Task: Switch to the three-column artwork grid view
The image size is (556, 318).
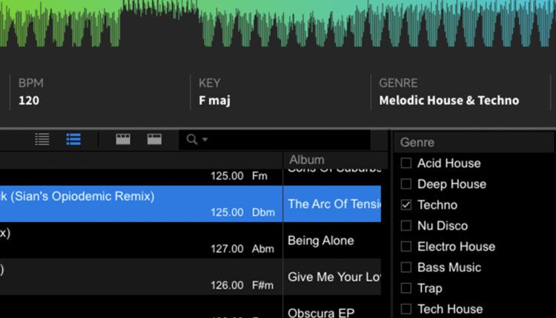Action: coord(123,139)
